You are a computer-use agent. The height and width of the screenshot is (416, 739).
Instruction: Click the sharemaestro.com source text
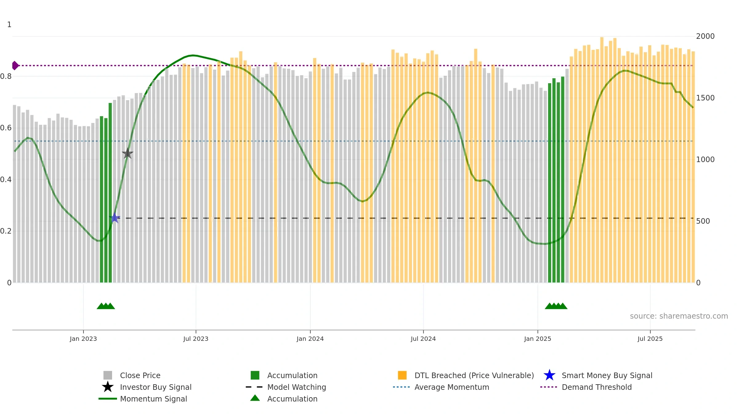pos(679,316)
